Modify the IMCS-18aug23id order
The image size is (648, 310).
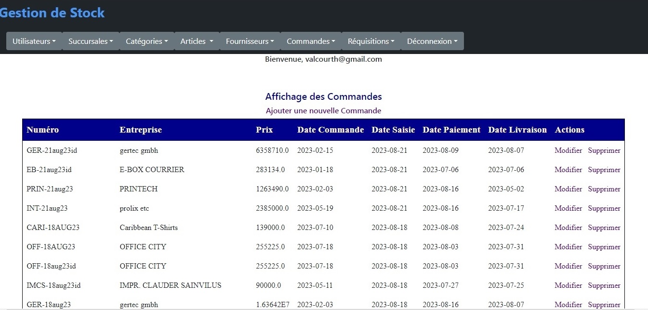568,285
